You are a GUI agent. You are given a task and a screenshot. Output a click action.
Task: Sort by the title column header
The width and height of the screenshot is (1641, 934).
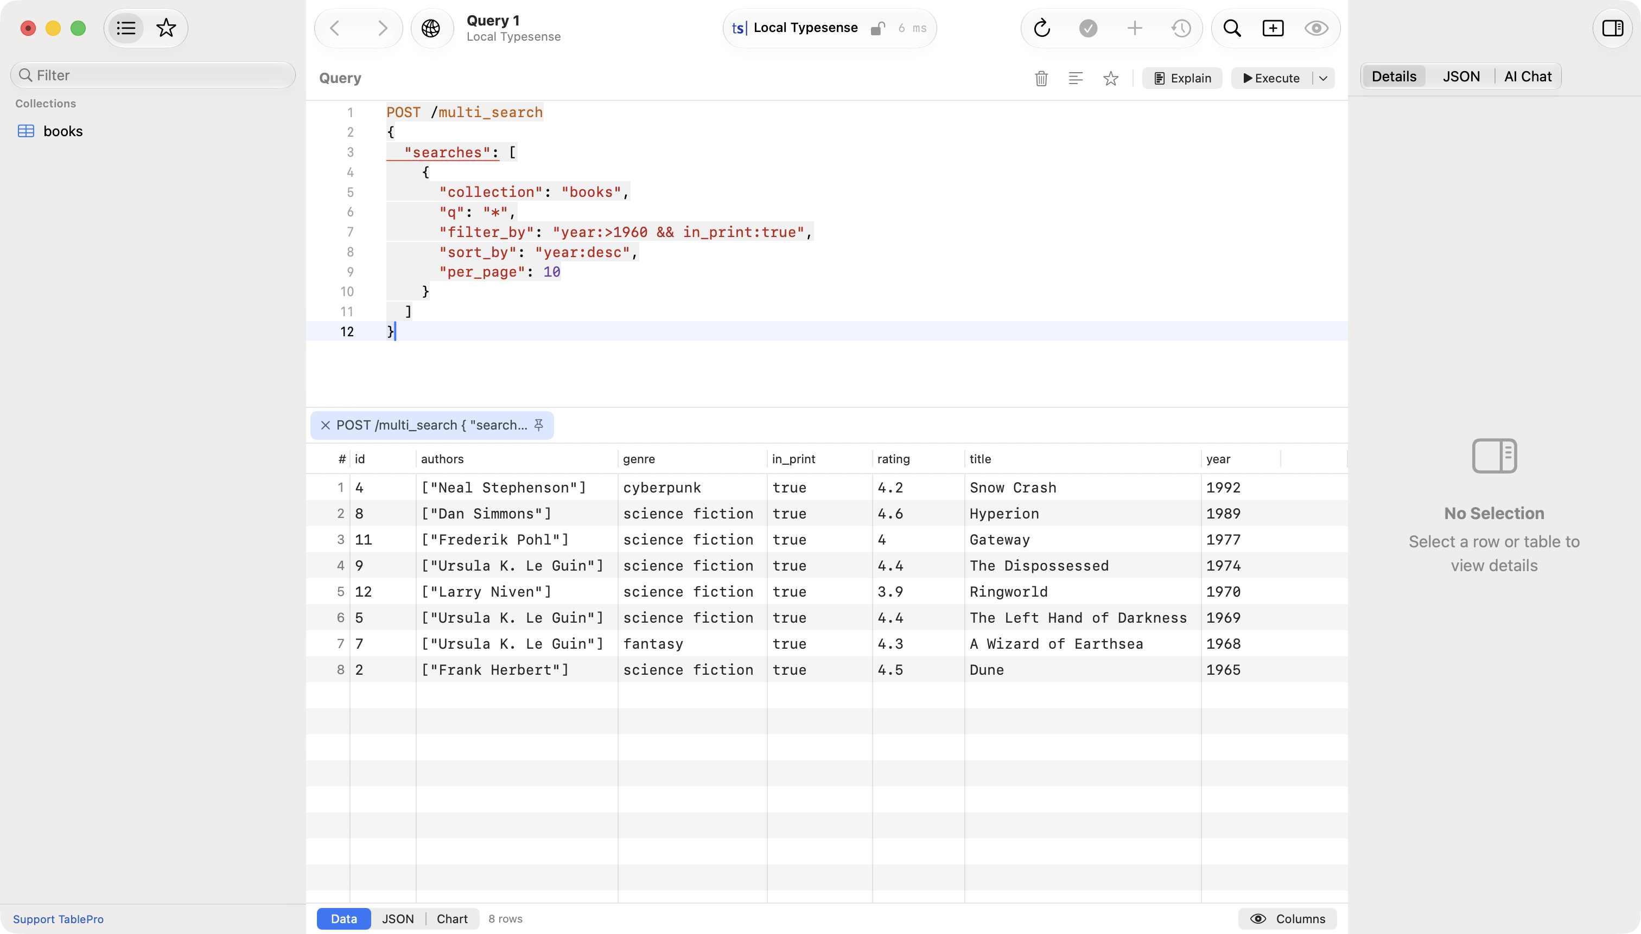click(1083, 459)
